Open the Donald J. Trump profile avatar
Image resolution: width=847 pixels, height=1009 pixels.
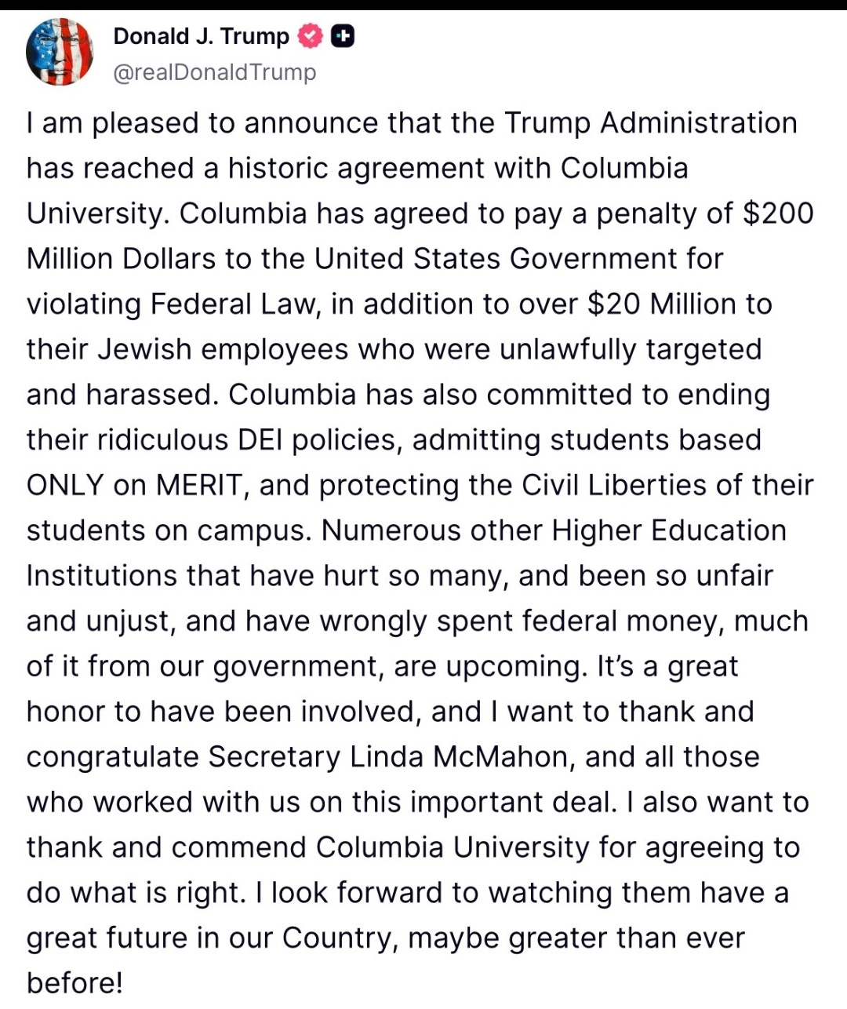click(x=60, y=52)
